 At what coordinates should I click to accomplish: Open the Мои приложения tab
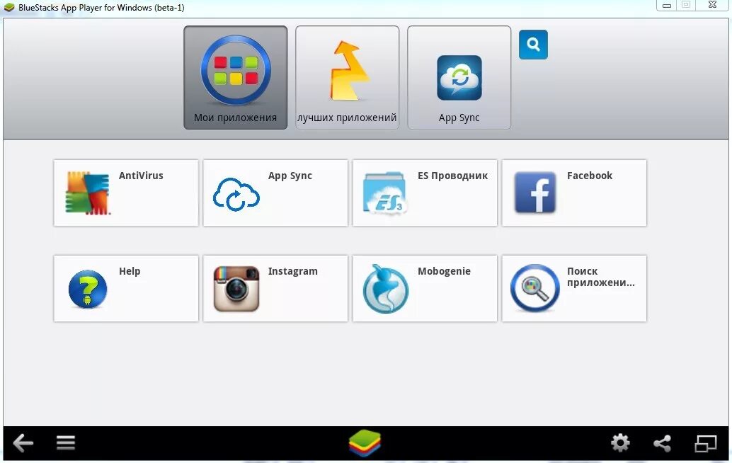click(x=235, y=77)
